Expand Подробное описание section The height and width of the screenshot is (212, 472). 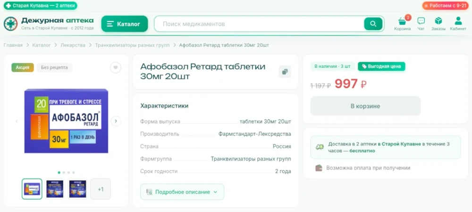point(182,192)
